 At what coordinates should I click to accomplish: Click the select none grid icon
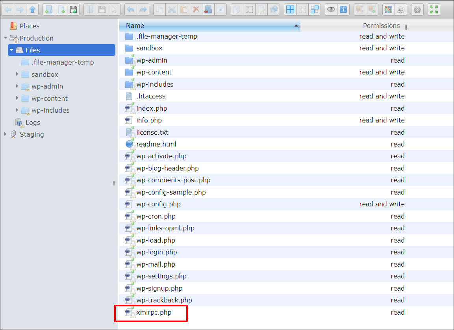click(302, 10)
